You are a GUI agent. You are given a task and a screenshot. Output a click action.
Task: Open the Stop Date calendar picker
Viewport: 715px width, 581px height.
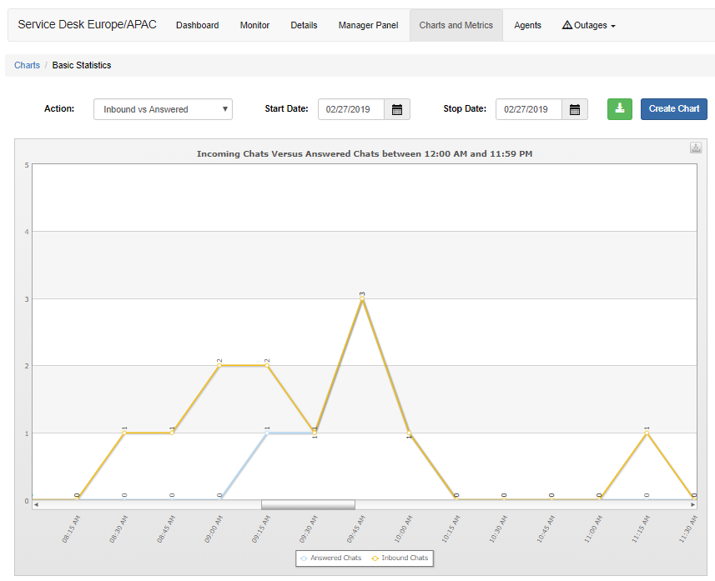tap(575, 109)
